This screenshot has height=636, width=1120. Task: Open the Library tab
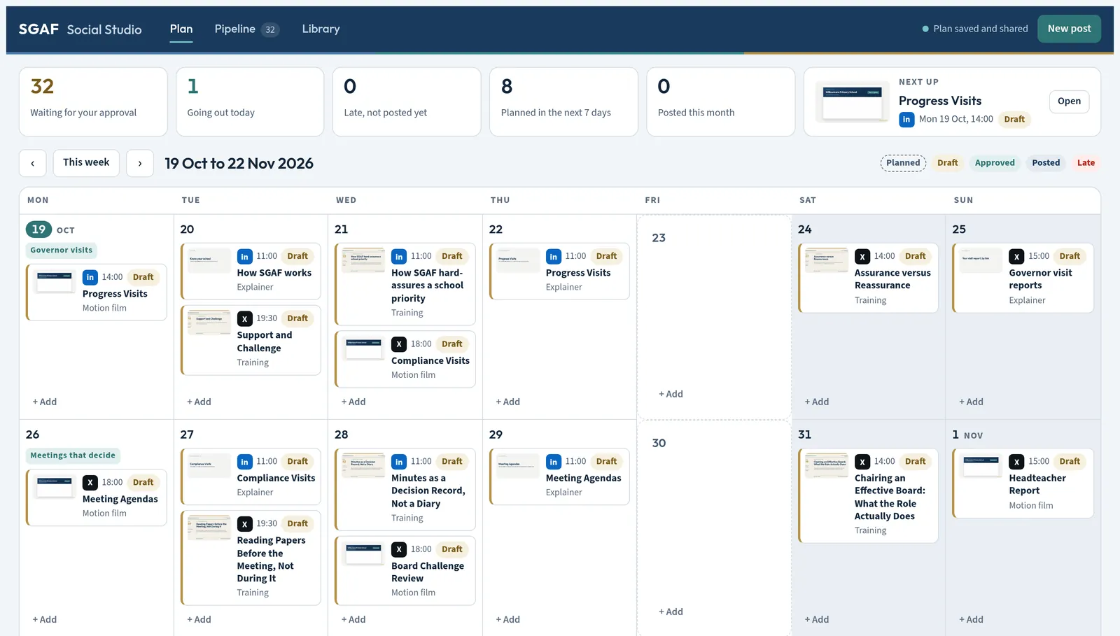tap(321, 29)
